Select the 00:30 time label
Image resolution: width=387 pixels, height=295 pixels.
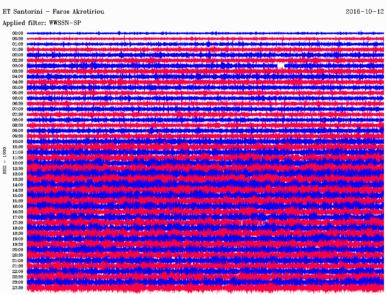[x=18, y=39]
